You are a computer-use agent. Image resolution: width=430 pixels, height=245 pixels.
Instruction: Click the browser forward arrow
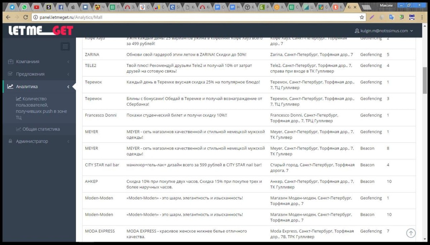(x=16, y=17)
